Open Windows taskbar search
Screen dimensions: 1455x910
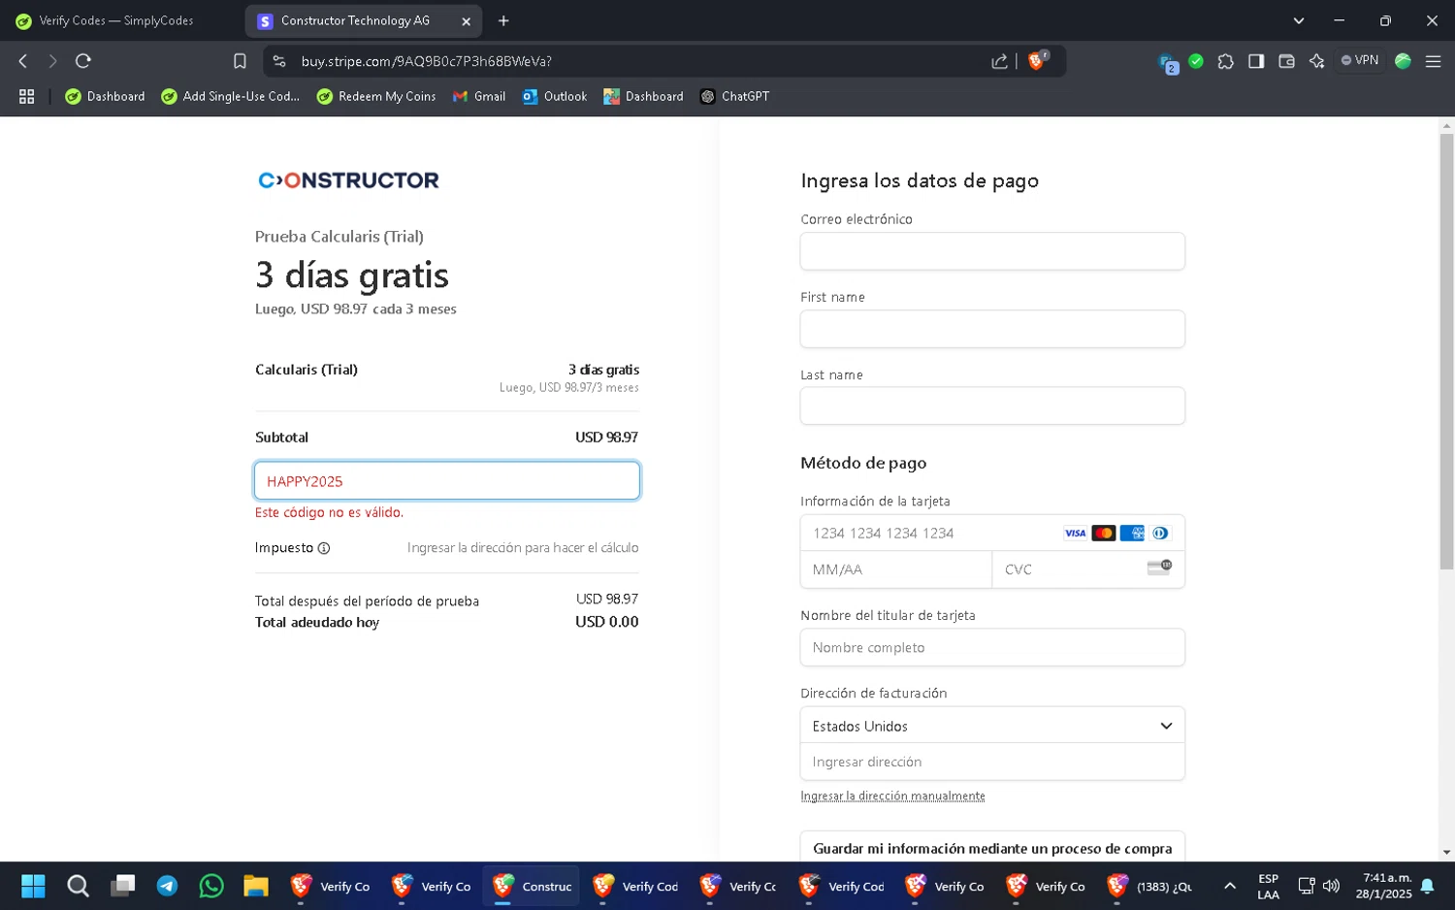tap(78, 886)
